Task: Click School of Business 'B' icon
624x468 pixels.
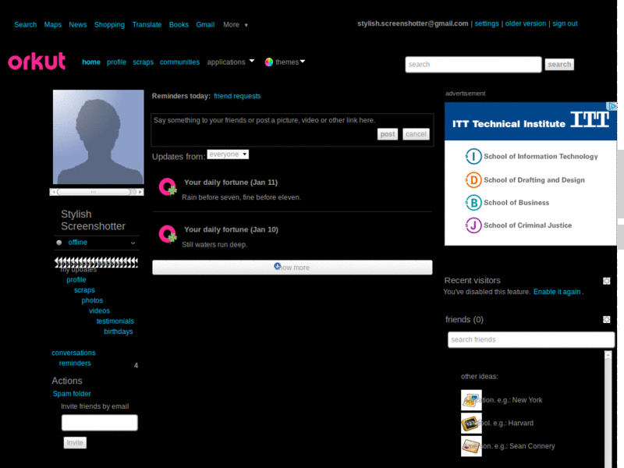Action: click(473, 203)
